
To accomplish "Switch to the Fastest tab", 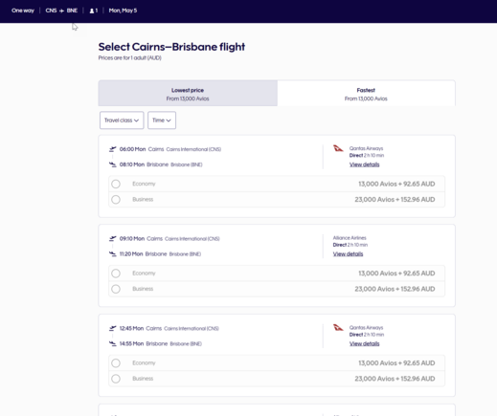I will click(366, 93).
